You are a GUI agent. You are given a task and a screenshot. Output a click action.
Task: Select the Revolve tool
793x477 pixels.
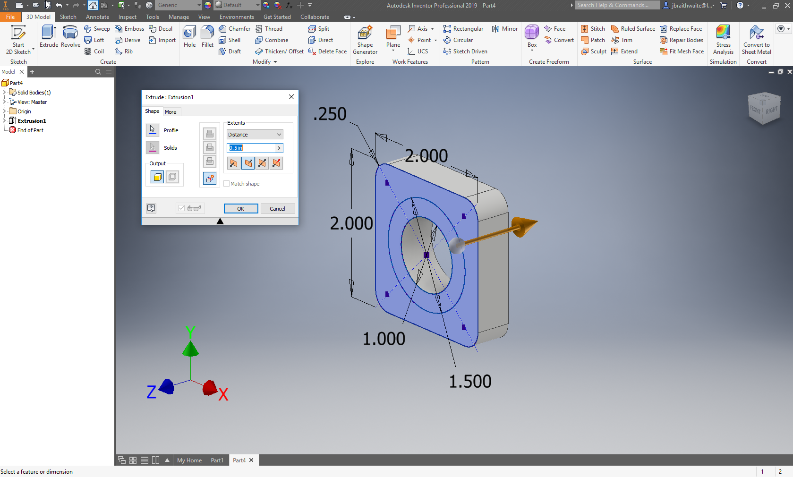pos(70,37)
